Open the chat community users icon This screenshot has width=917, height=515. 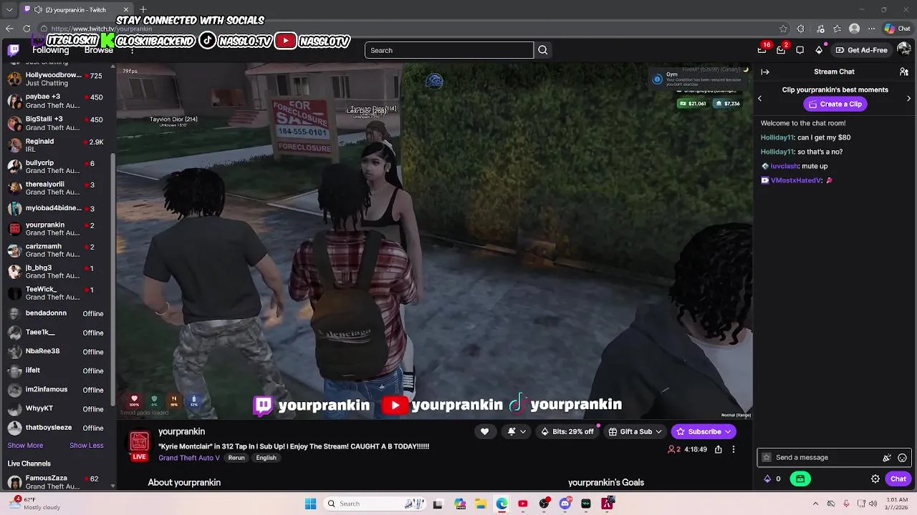(x=904, y=72)
